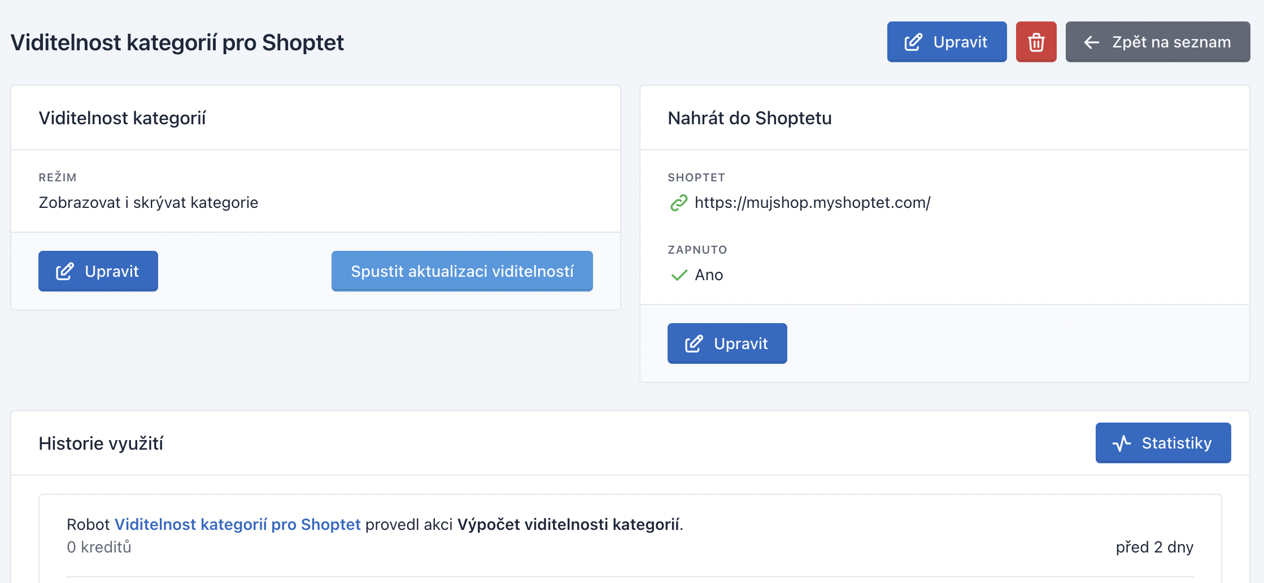Go back via Zpět na seznam button
The image size is (1264, 583).
tap(1157, 42)
